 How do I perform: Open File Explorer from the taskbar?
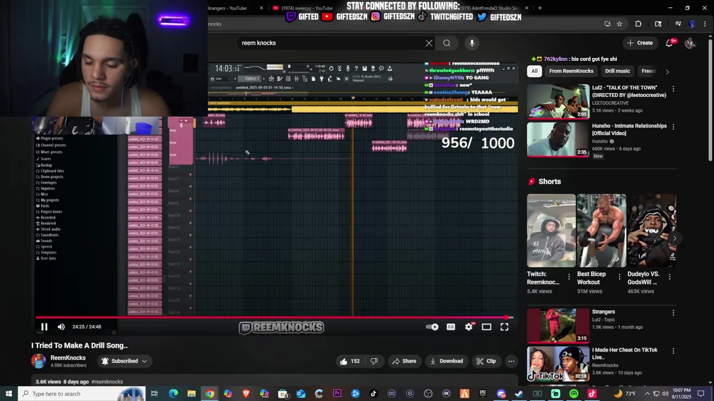pos(191,394)
